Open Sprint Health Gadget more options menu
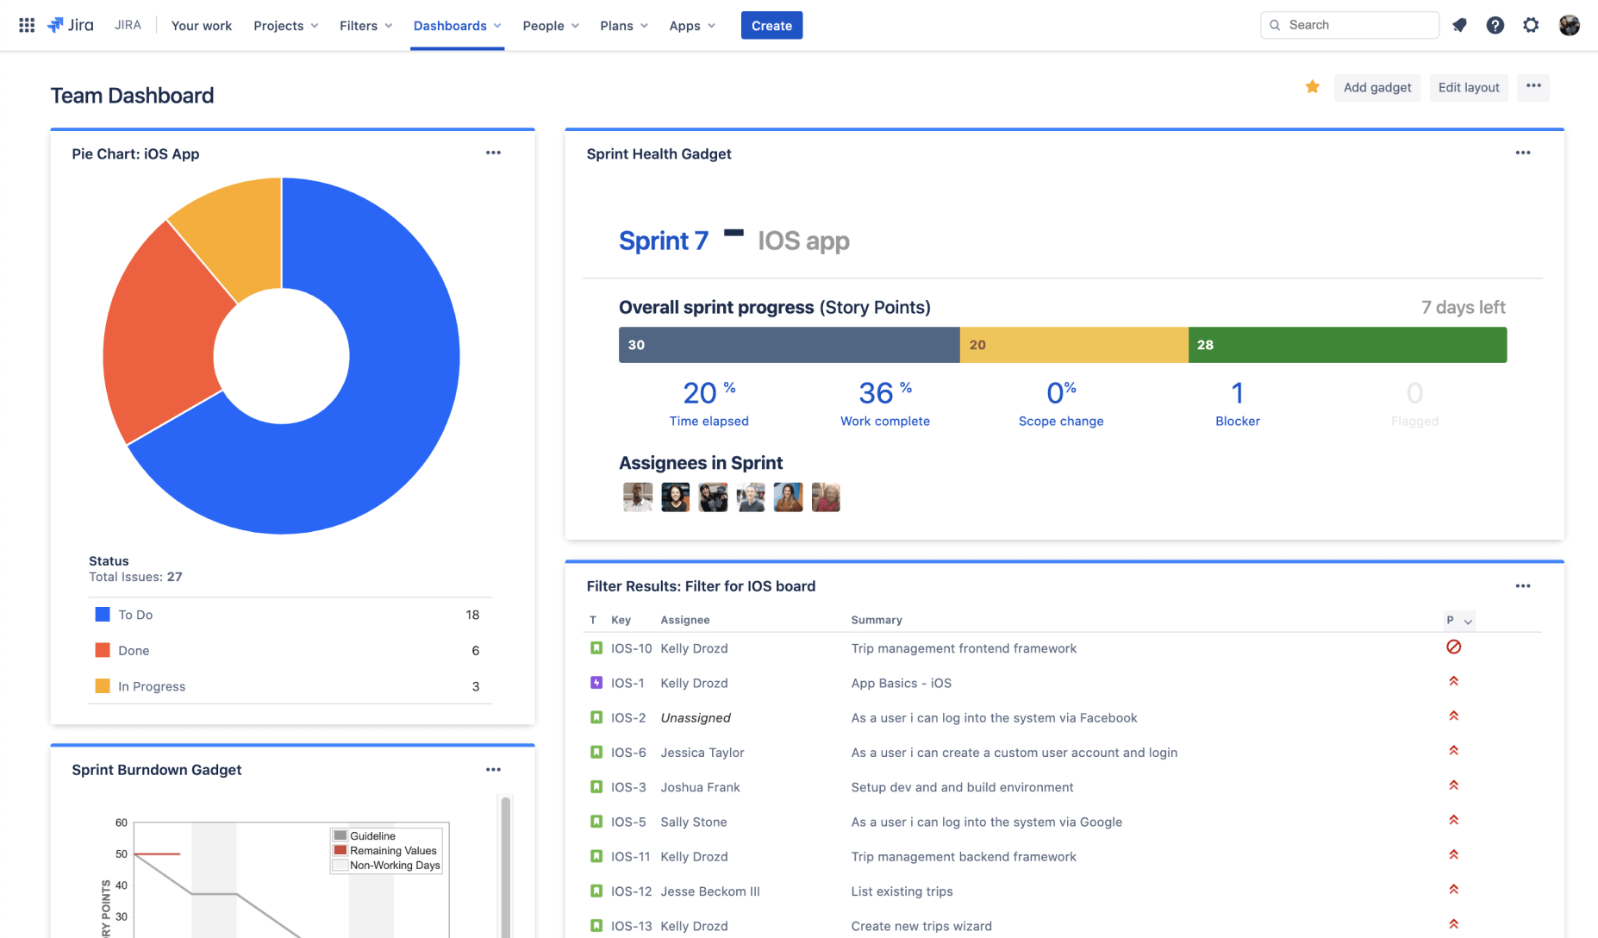The height and width of the screenshot is (938, 1598). point(1523,153)
